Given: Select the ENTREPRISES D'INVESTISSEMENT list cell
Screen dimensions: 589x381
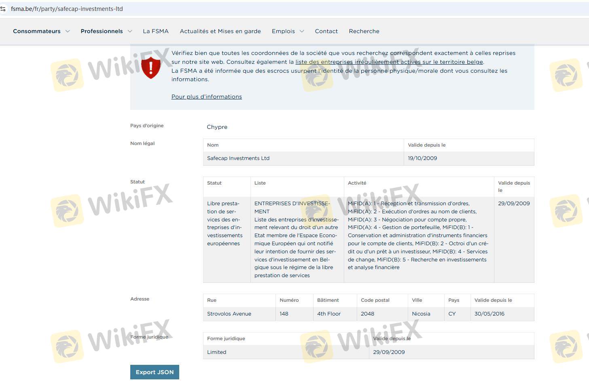Looking at the screenshot, I should [297, 240].
